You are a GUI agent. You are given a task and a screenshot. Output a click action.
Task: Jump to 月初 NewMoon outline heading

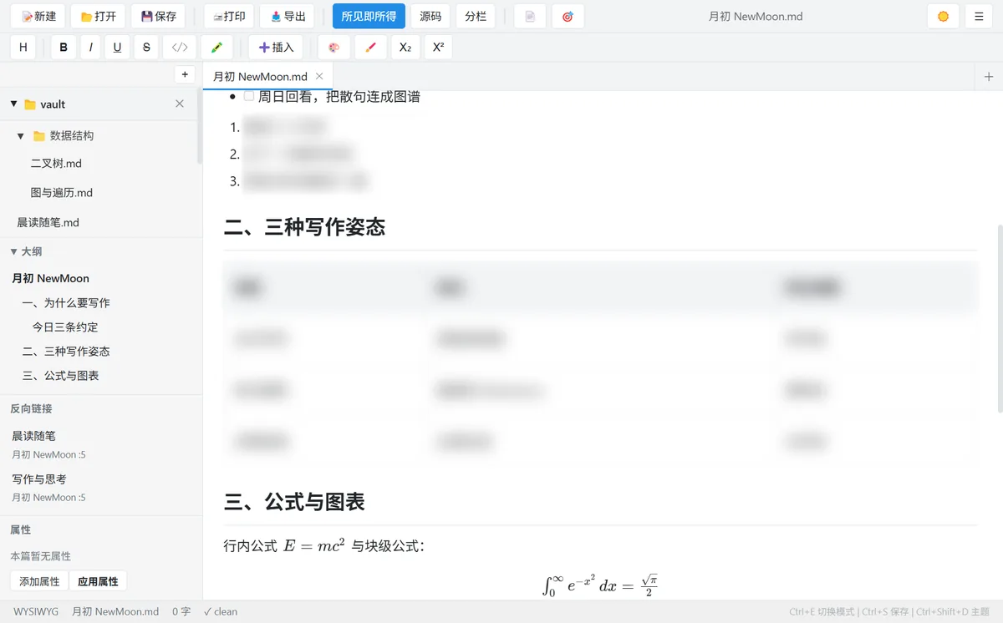pyautogui.click(x=50, y=278)
